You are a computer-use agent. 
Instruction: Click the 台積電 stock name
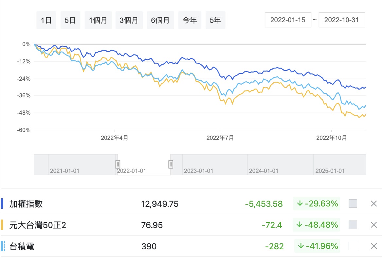[22, 246]
